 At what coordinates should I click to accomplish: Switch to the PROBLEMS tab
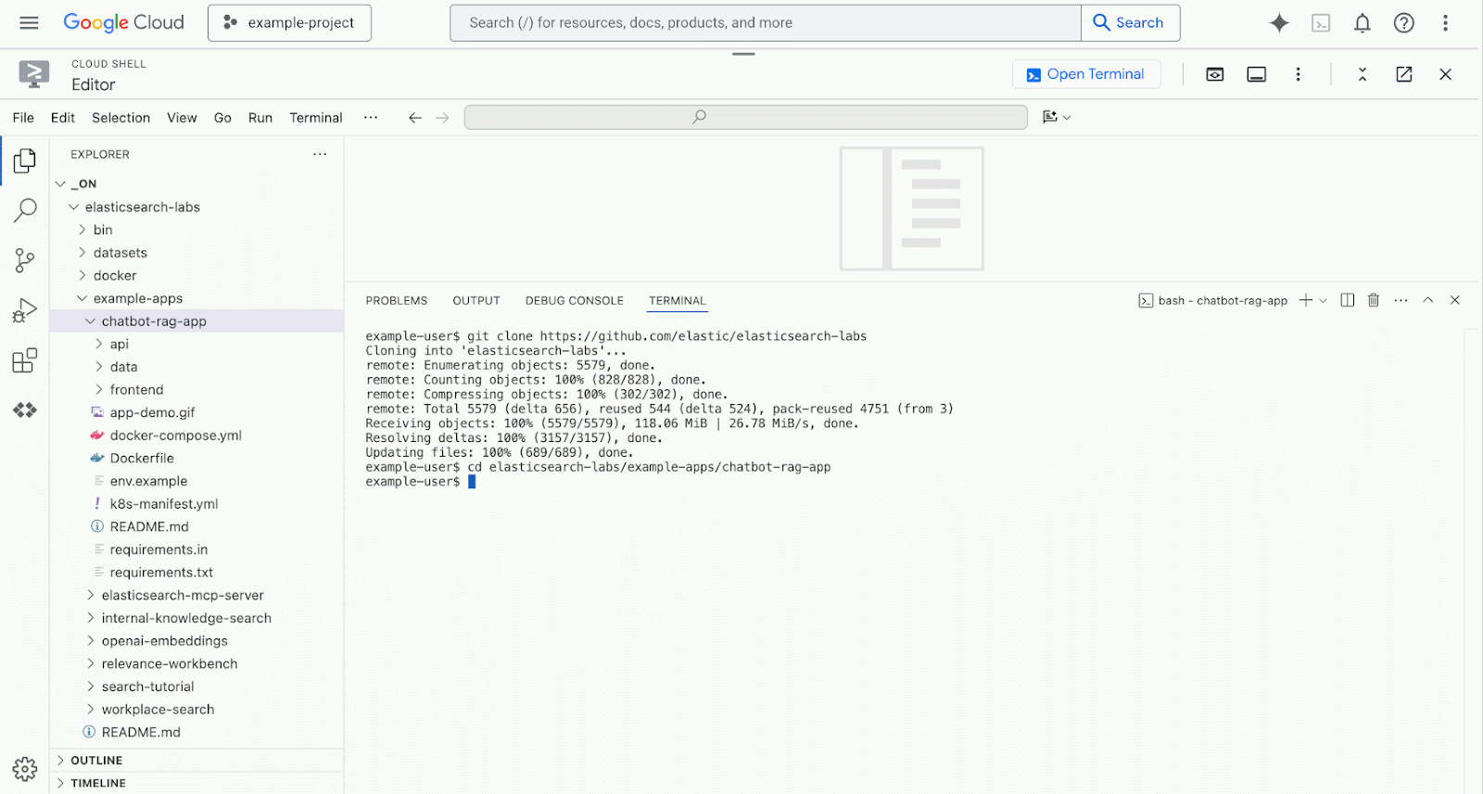point(396,301)
